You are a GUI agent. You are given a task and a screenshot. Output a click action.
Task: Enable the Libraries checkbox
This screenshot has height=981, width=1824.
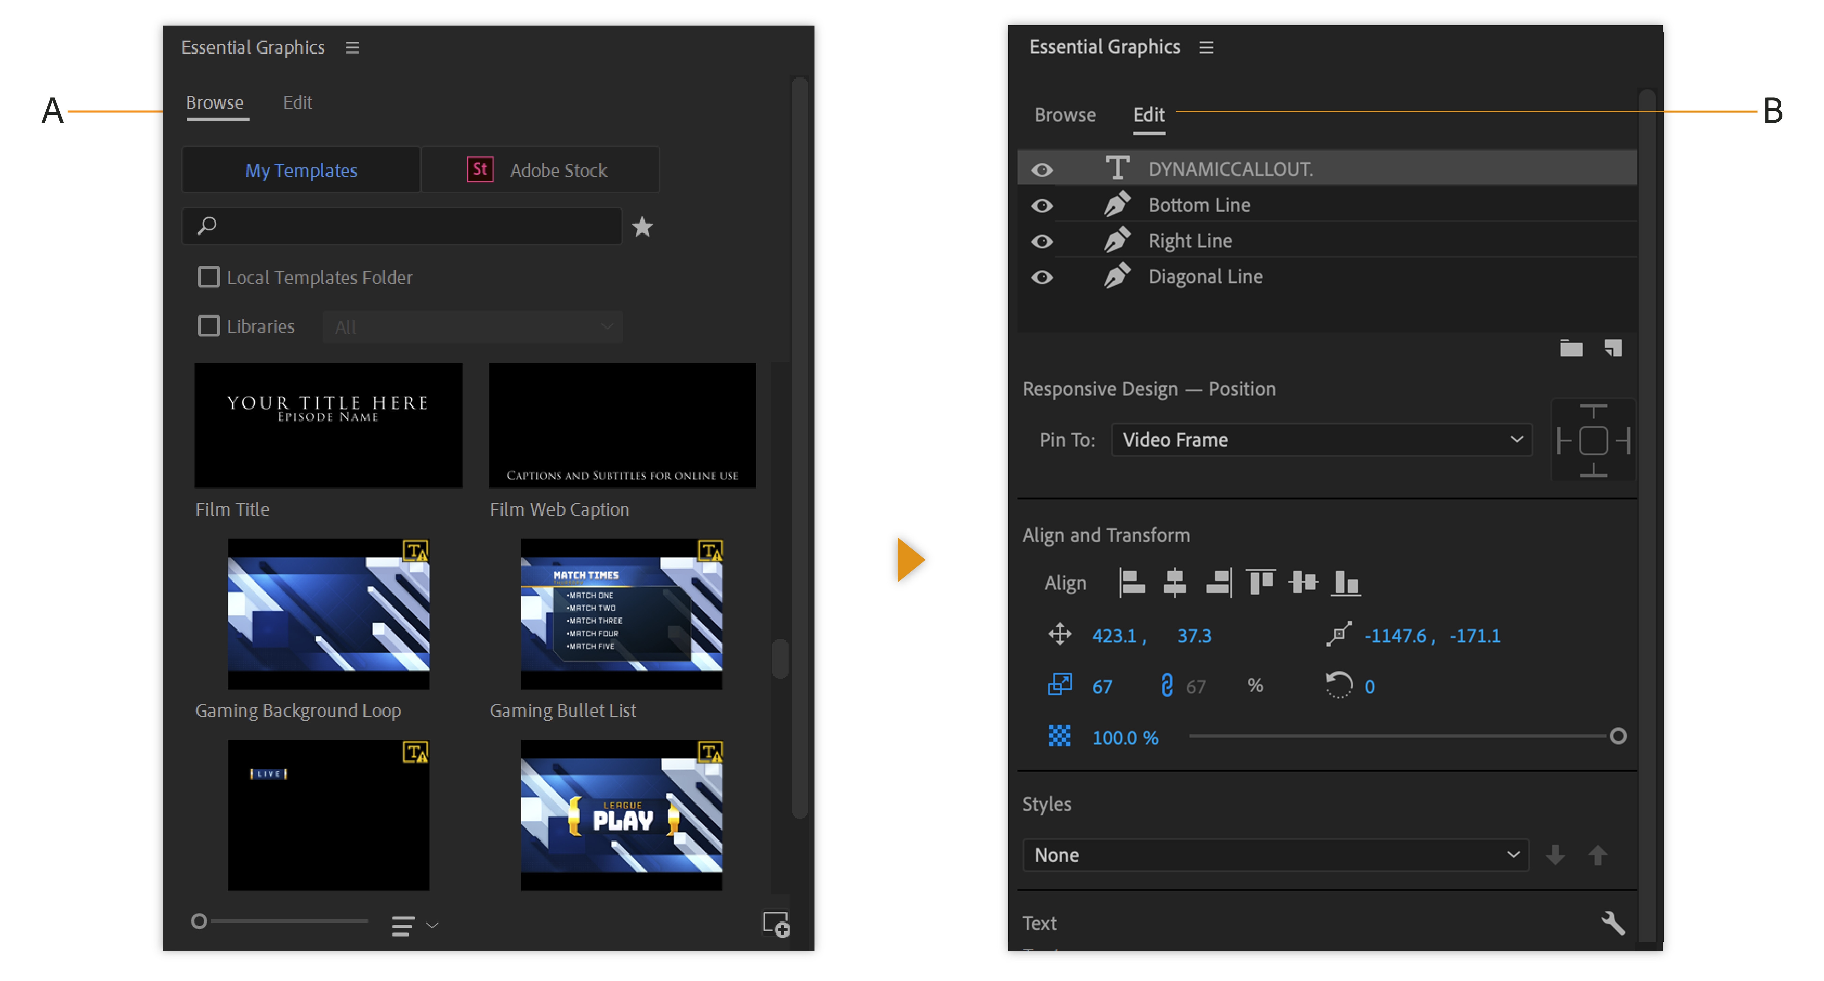(x=208, y=326)
